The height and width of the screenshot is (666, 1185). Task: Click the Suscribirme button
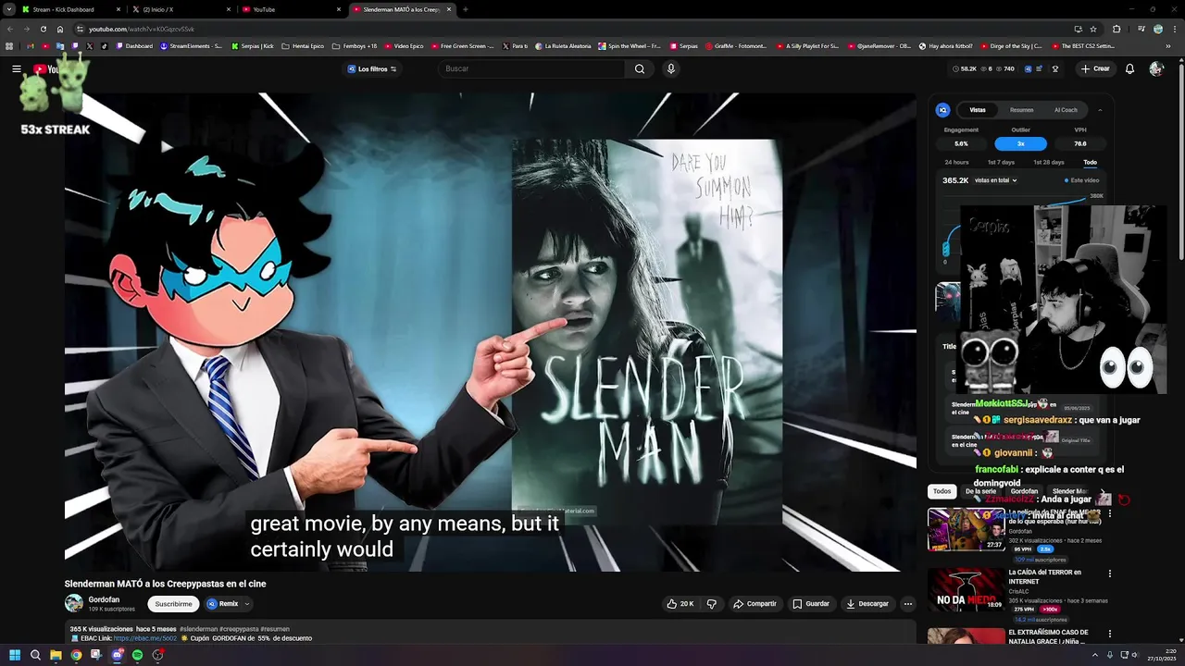pyautogui.click(x=174, y=604)
